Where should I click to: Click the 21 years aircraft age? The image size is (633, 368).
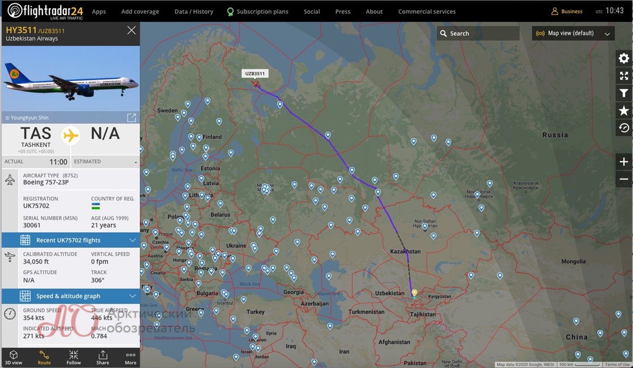pos(103,225)
